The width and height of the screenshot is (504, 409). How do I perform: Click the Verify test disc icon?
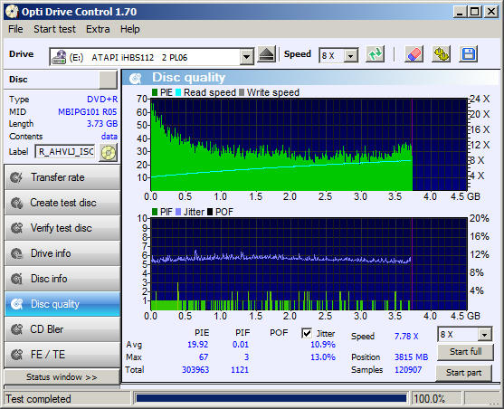(16, 228)
